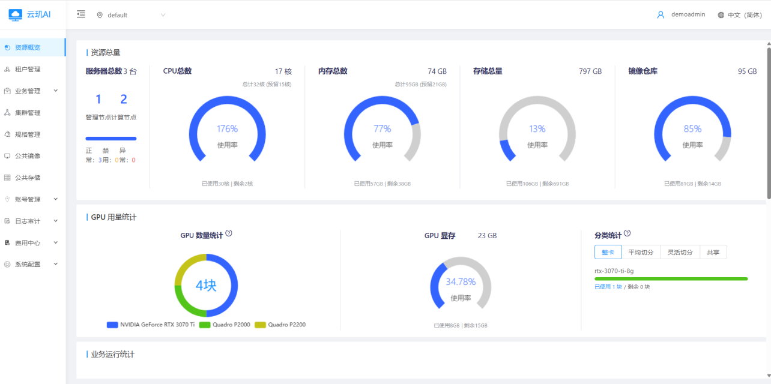Select the 整卡 classification option
Image resolution: width=771 pixels, height=384 pixels.
click(x=608, y=252)
